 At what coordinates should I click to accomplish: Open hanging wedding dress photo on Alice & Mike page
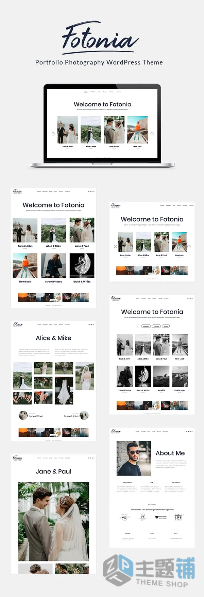coord(64,391)
